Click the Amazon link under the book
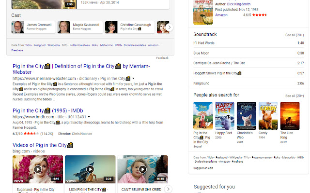Image resolution: width=310 pixels, height=193 pixels. (221, 15)
